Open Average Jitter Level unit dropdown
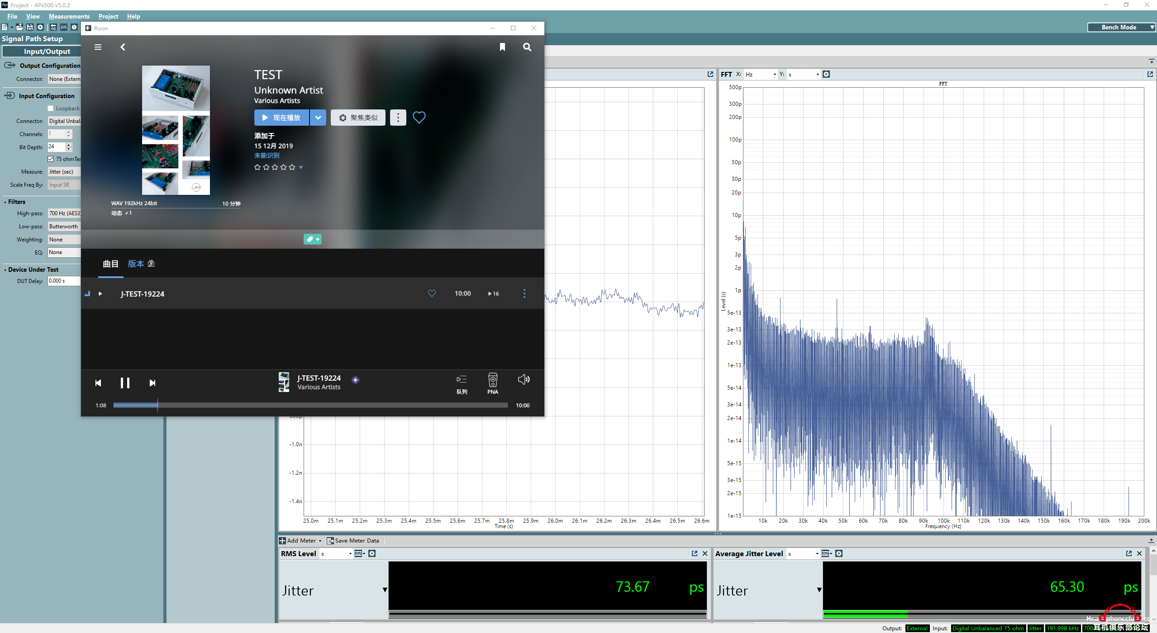 click(x=803, y=553)
